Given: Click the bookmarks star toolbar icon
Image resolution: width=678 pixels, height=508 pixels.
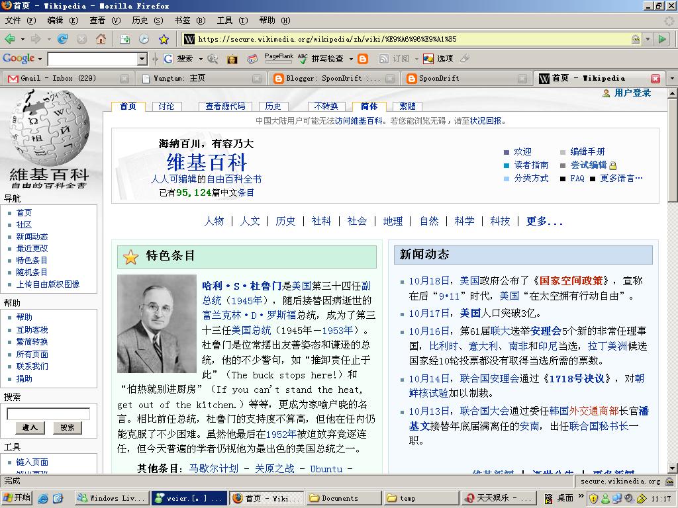Looking at the screenshot, I should (x=164, y=39).
